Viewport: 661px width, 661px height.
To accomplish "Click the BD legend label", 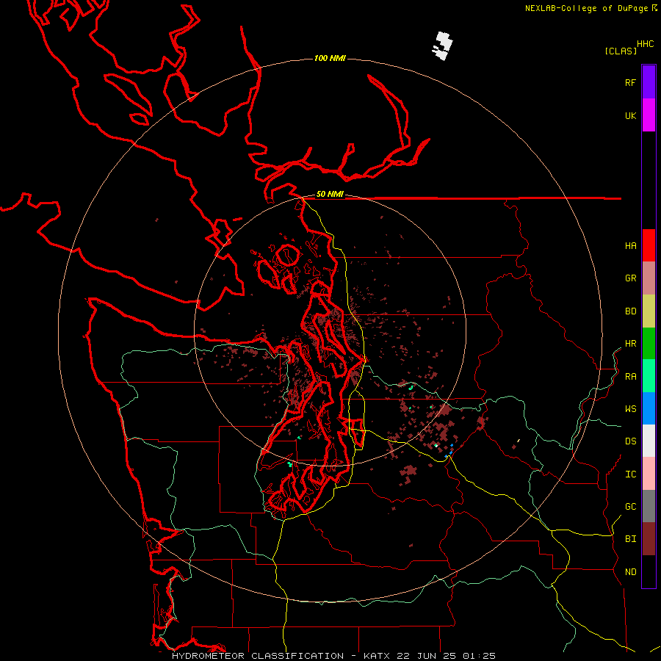I will tap(630, 311).
